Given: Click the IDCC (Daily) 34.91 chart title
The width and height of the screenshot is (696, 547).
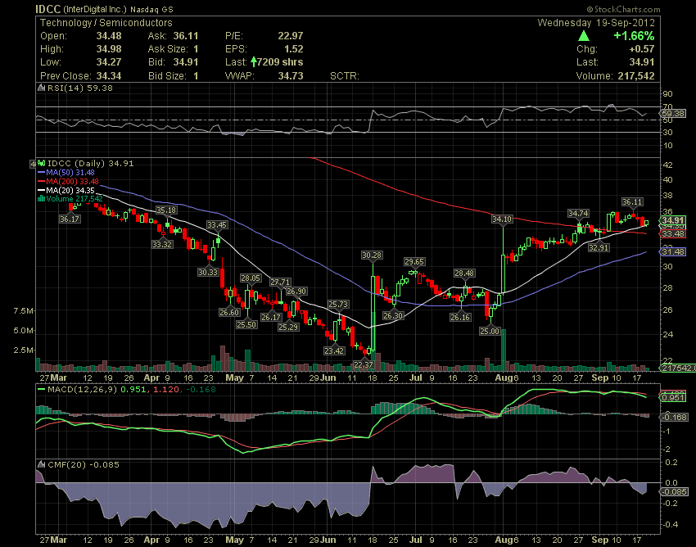Looking at the screenshot, I should pyautogui.click(x=91, y=163).
